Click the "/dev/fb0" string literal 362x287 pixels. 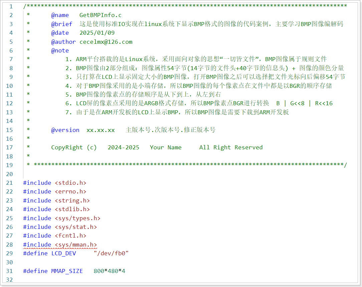[111, 254]
